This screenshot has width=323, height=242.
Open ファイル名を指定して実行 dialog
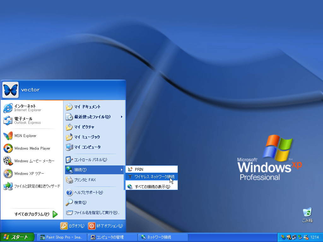pyautogui.click(x=94, y=213)
